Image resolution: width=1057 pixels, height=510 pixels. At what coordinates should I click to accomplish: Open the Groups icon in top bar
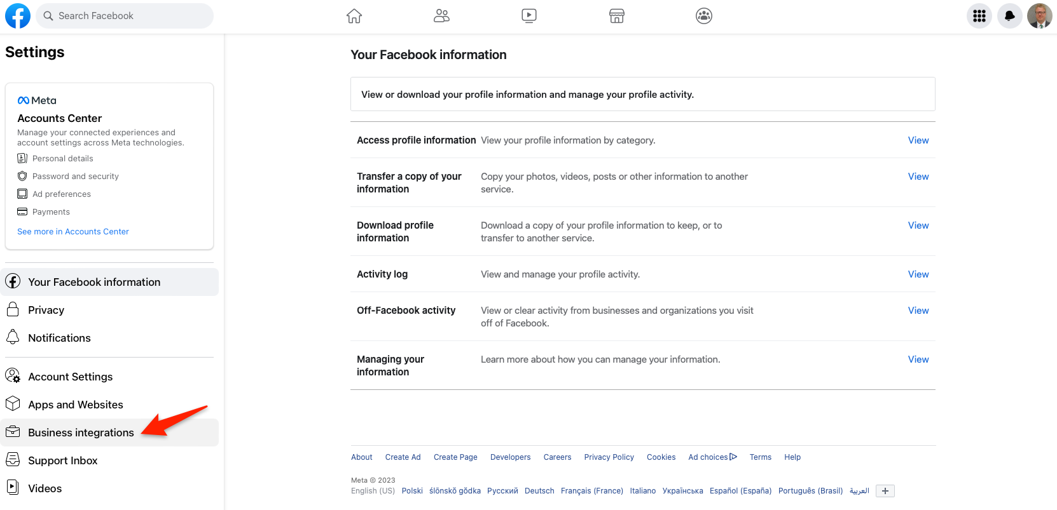pyautogui.click(x=703, y=16)
